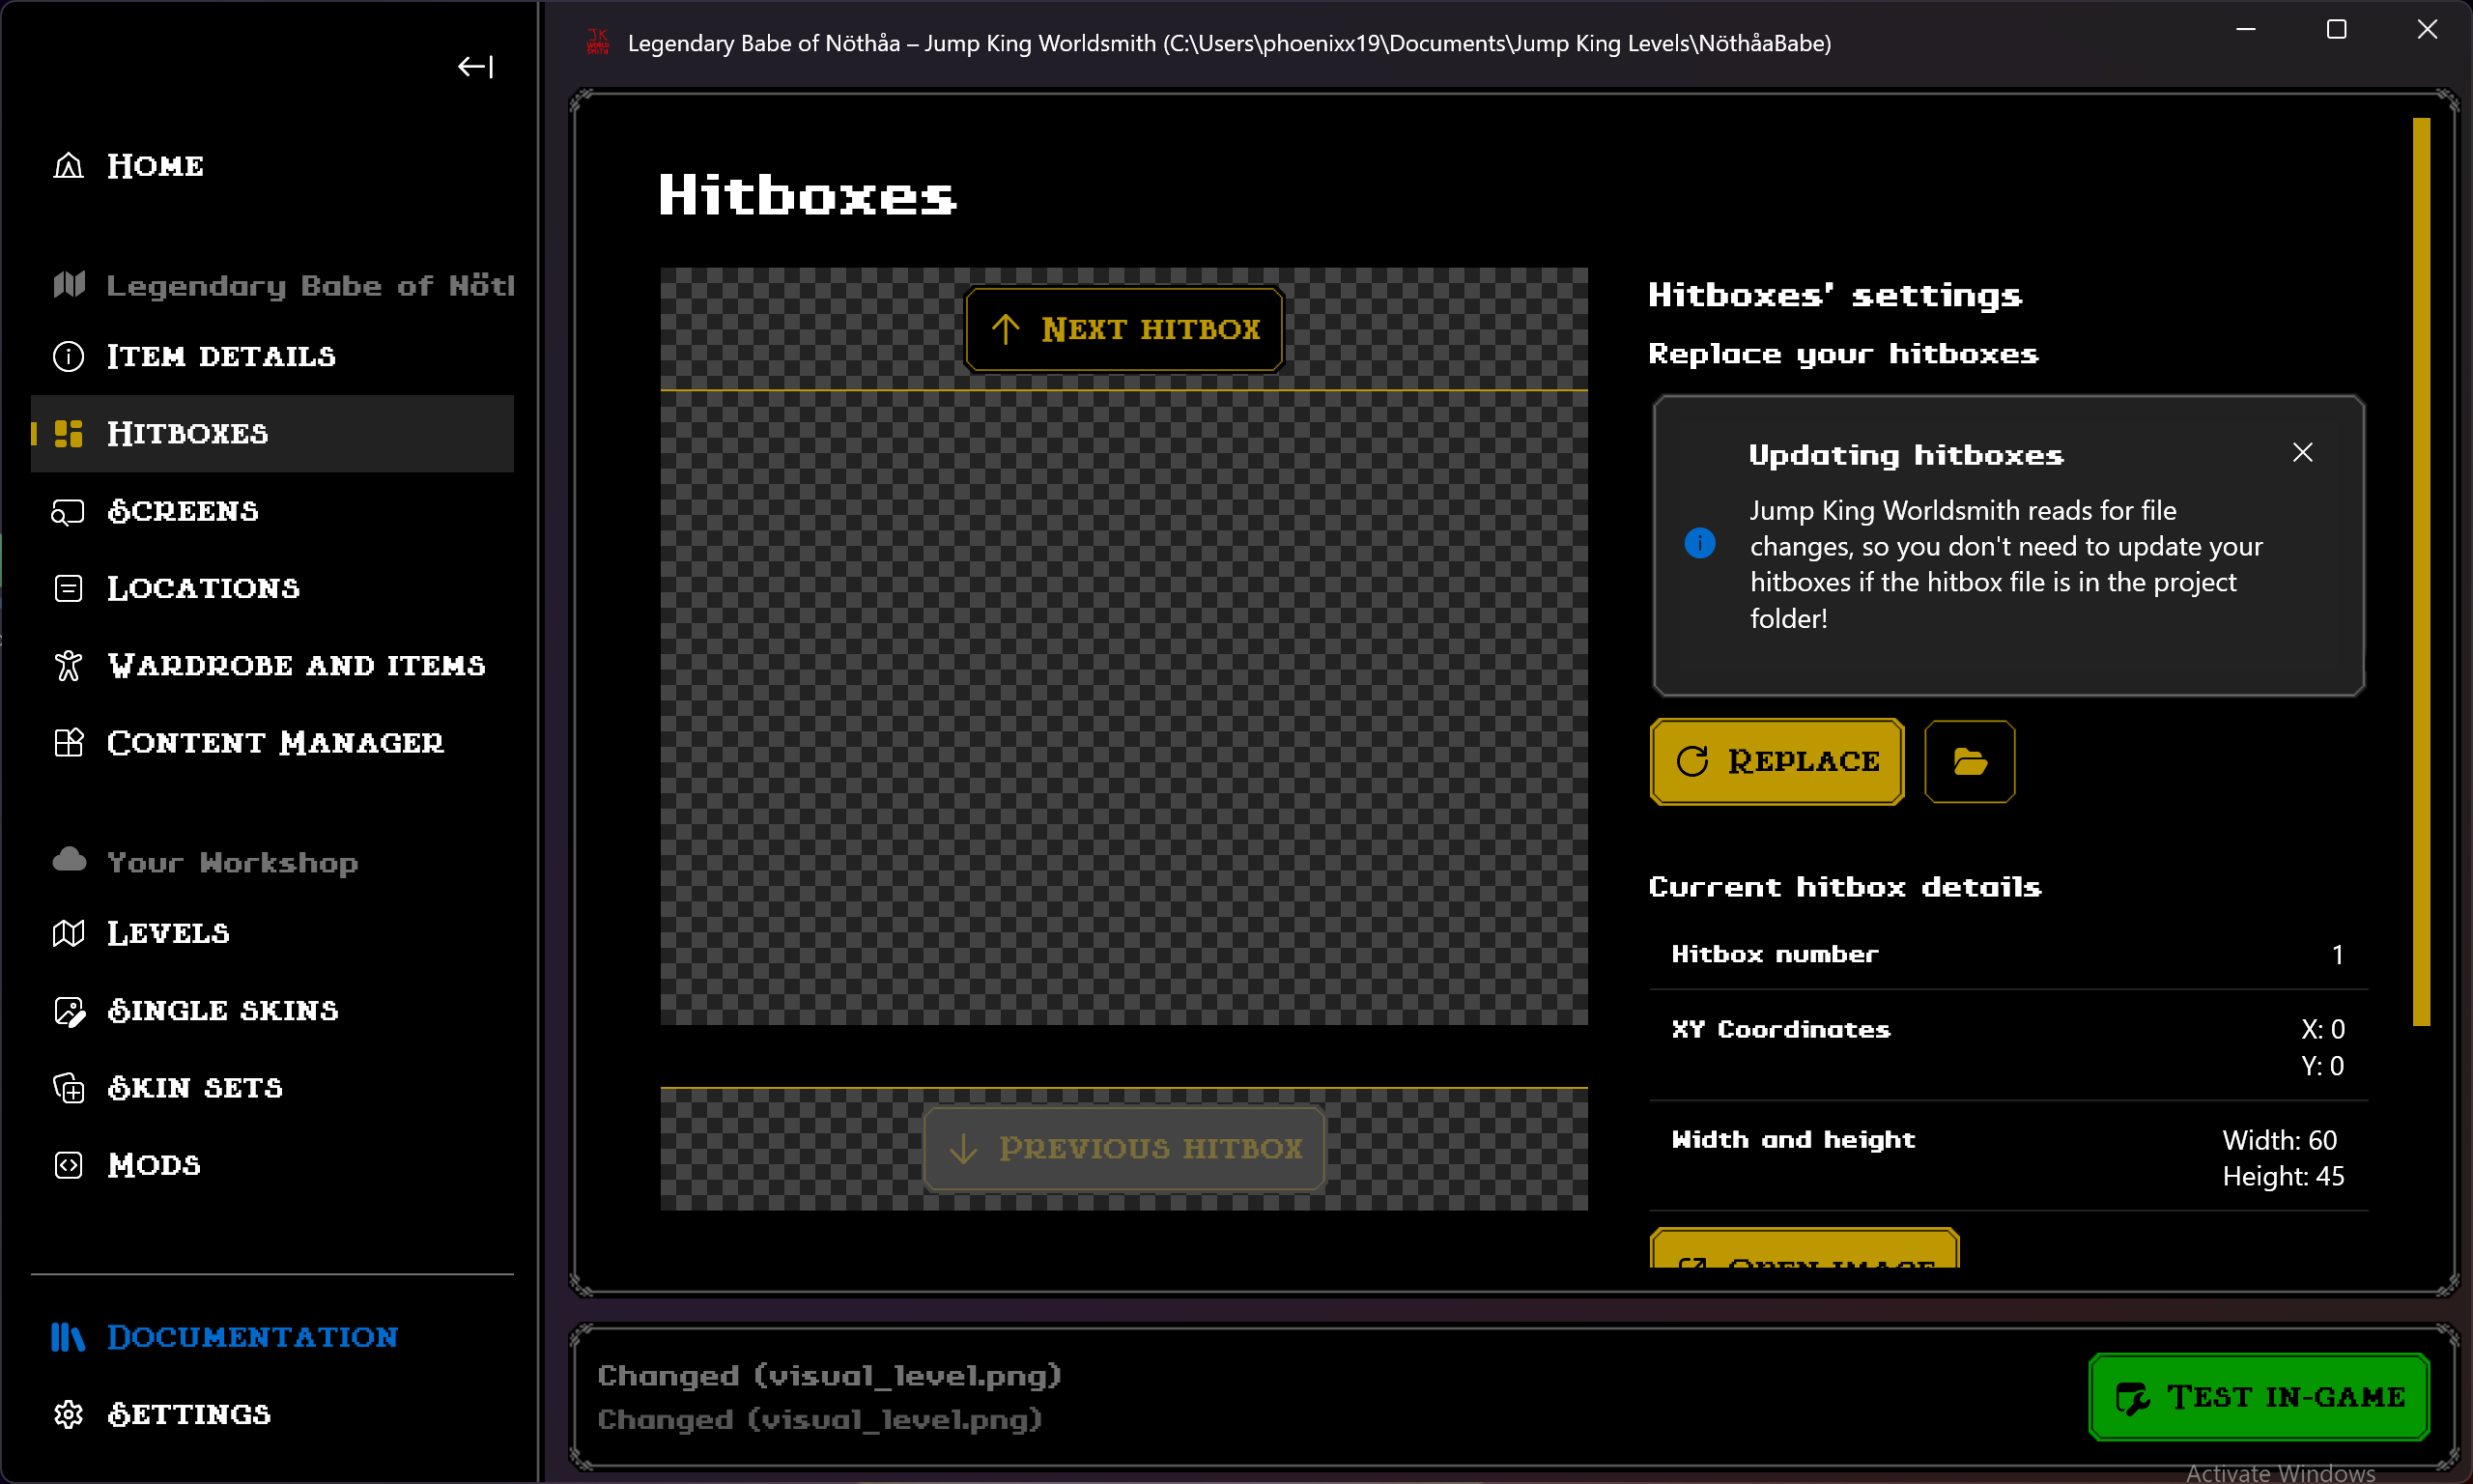Click the Levels map icon
The width and height of the screenshot is (2473, 1484).
click(68, 933)
